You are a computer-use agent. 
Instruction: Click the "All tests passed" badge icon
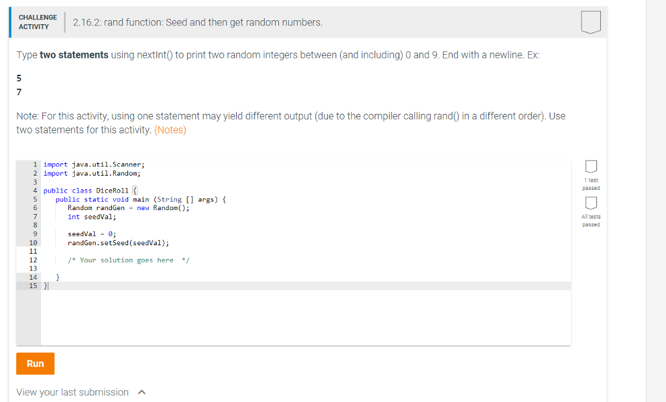(590, 204)
